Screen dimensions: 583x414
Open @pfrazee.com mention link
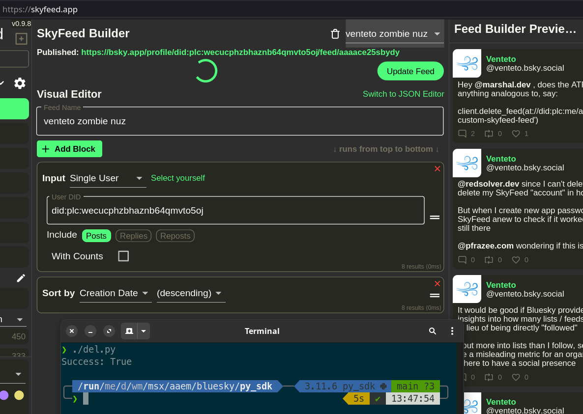(486, 246)
